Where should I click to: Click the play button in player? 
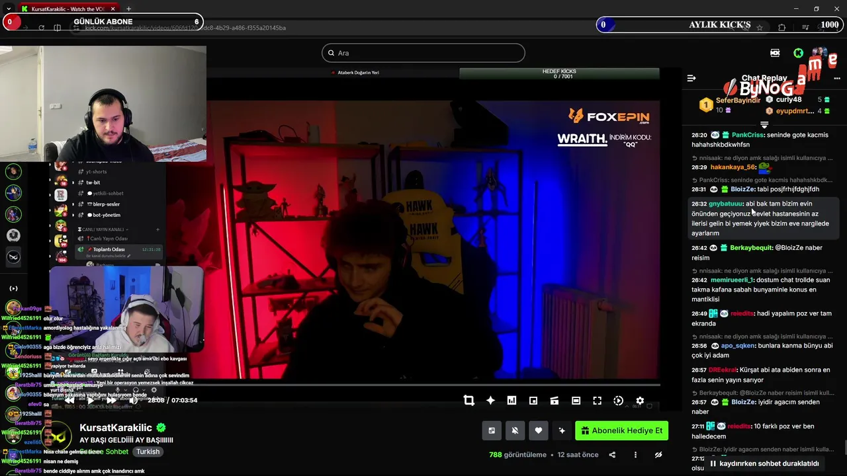(91, 400)
